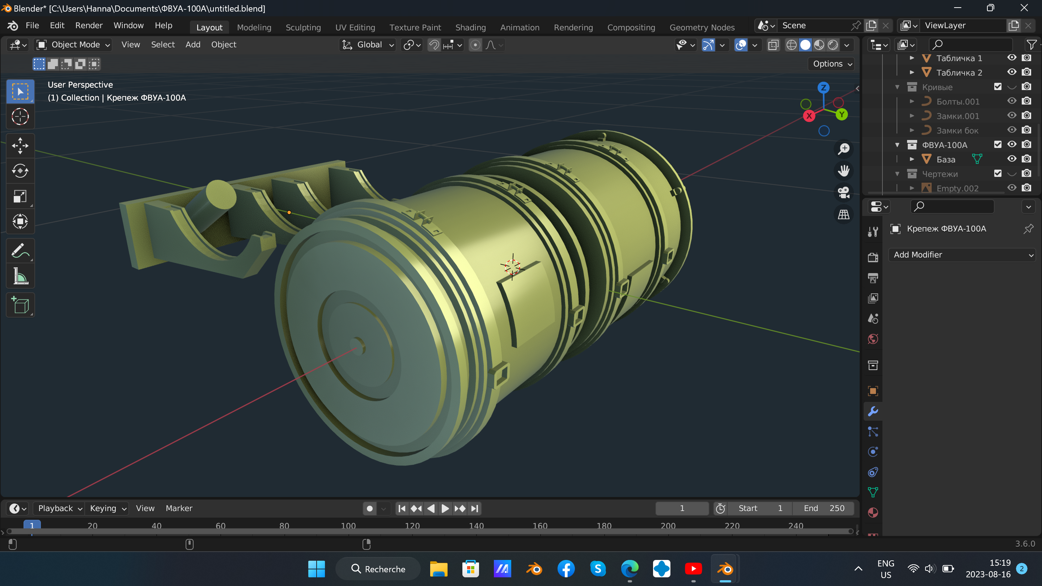This screenshot has width=1042, height=586.
Task: Switch to perspective/orthographic grid view icon
Action: click(x=844, y=215)
